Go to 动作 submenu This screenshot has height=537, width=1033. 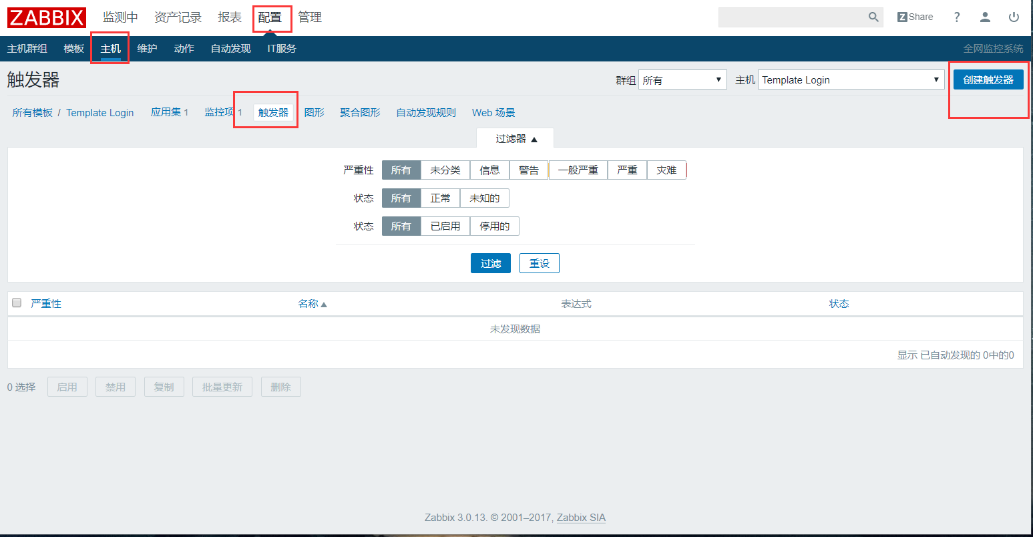[x=184, y=49]
